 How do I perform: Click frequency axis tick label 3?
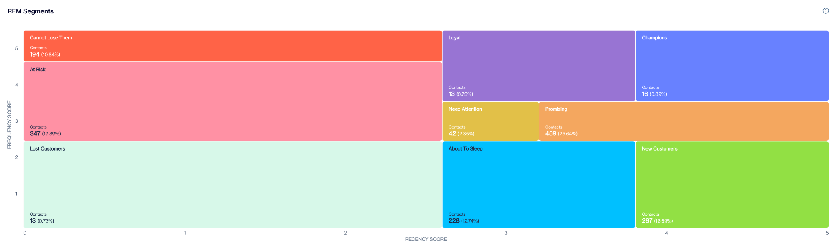tap(17, 121)
